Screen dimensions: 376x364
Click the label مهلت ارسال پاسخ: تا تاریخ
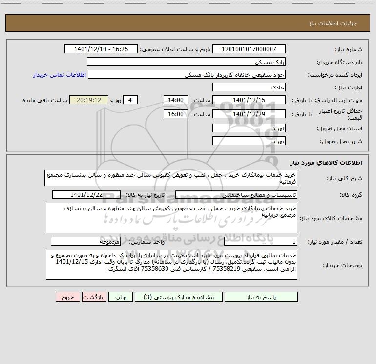click(x=327, y=100)
